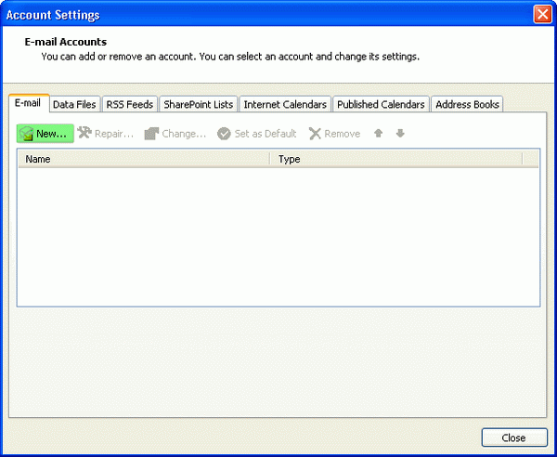The height and width of the screenshot is (457, 557).
Task: Switch to the Address Books tab
Action: pyautogui.click(x=467, y=105)
